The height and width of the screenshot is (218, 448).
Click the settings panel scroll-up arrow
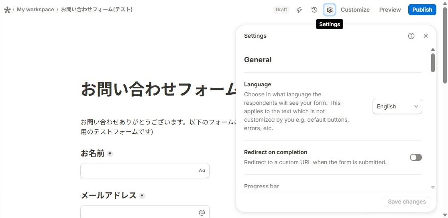(433, 49)
